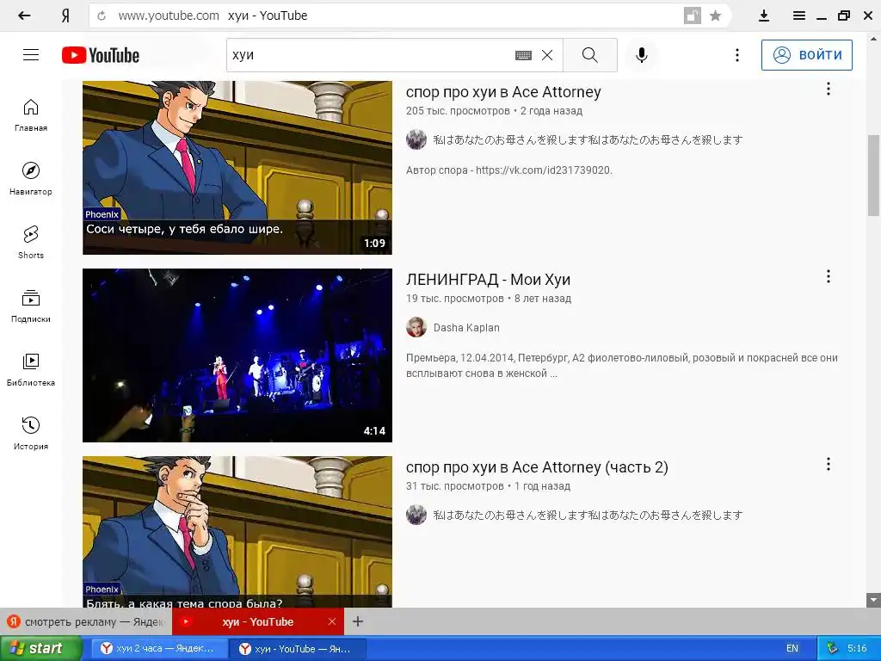
Task: Open Windows start menu
Action: (x=41, y=649)
